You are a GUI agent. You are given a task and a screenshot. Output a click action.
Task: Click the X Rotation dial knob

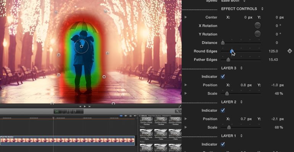click(257, 25)
